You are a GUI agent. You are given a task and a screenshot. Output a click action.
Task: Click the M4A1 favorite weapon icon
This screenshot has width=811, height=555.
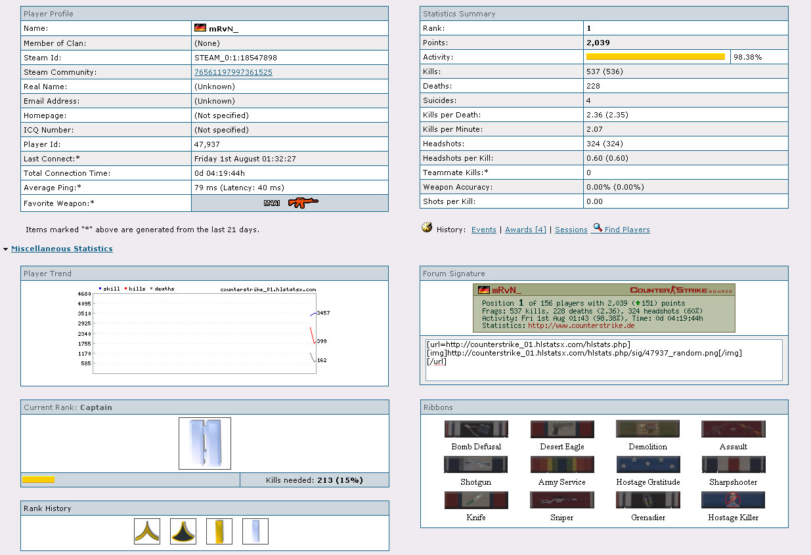pos(302,203)
